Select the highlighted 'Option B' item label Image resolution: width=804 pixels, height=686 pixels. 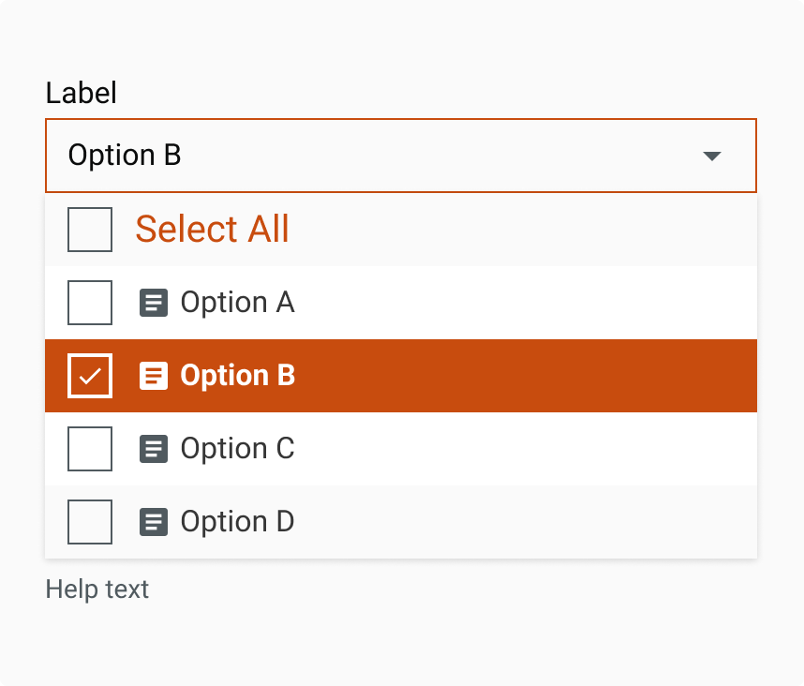pyautogui.click(x=237, y=376)
